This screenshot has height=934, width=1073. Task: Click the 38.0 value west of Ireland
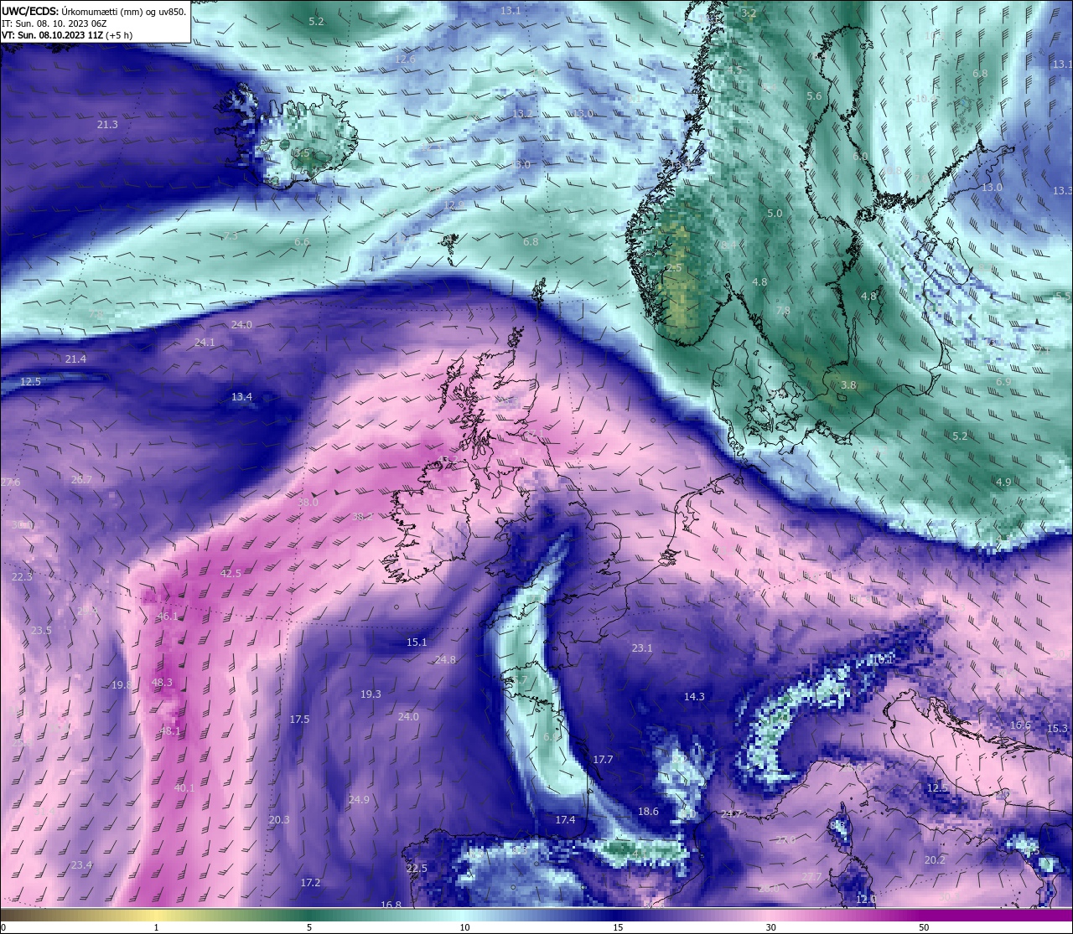308,503
